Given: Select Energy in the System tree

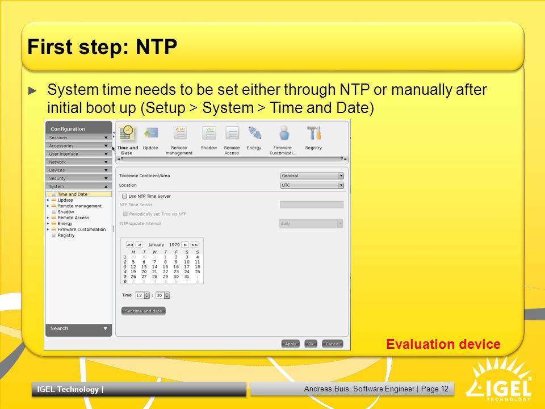Looking at the screenshot, I should [65, 224].
